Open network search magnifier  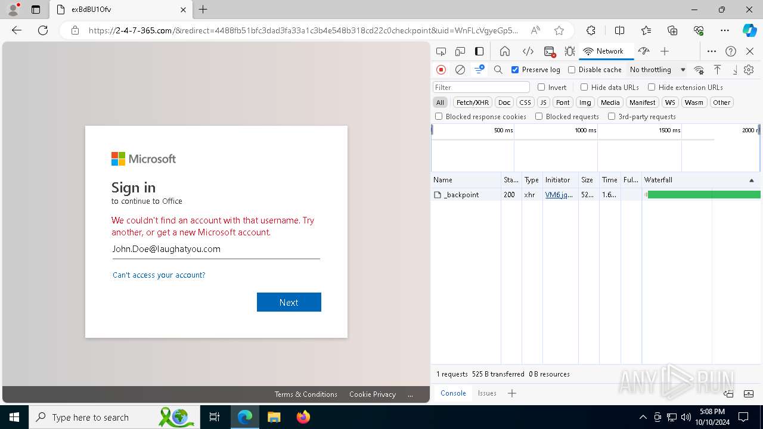498,70
